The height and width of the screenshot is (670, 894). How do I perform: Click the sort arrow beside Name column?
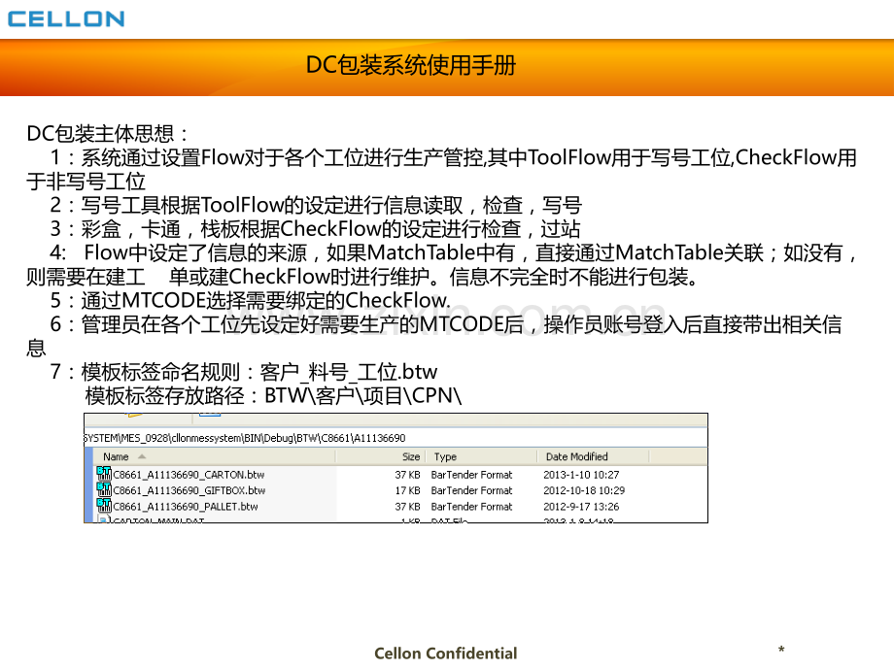pyautogui.click(x=143, y=456)
